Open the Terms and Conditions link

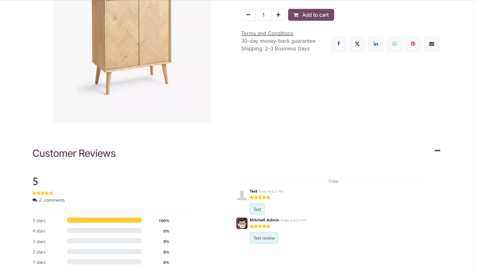tap(267, 33)
